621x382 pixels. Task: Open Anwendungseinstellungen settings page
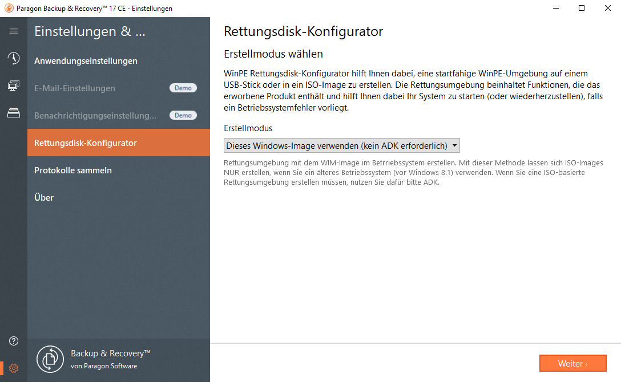118,61
